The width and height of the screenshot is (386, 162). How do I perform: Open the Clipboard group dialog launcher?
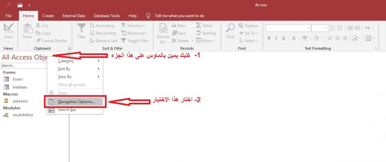pos(69,48)
